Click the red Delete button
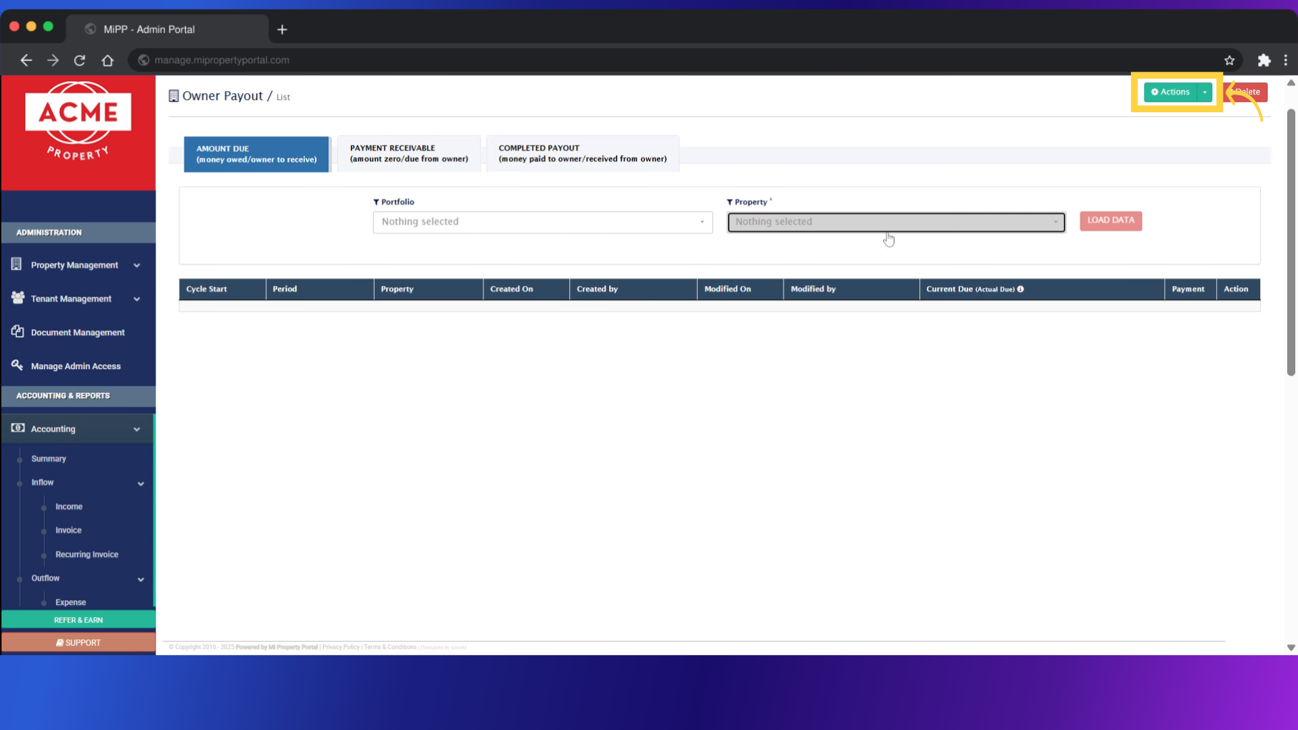The image size is (1298, 730). click(x=1247, y=92)
